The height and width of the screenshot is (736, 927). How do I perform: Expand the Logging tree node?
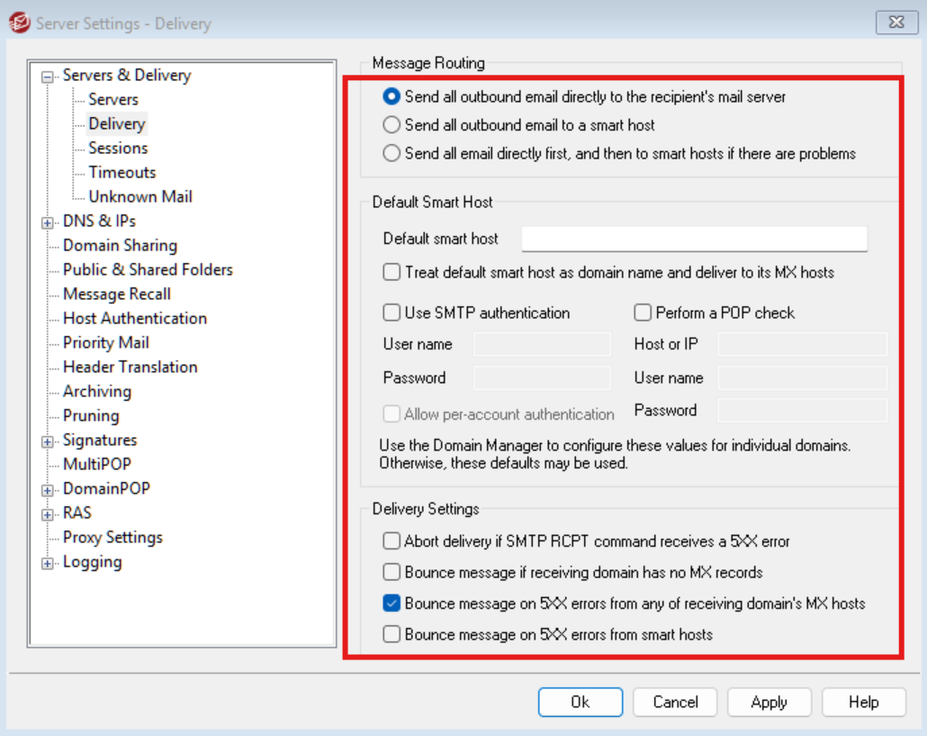click(x=48, y=563)
